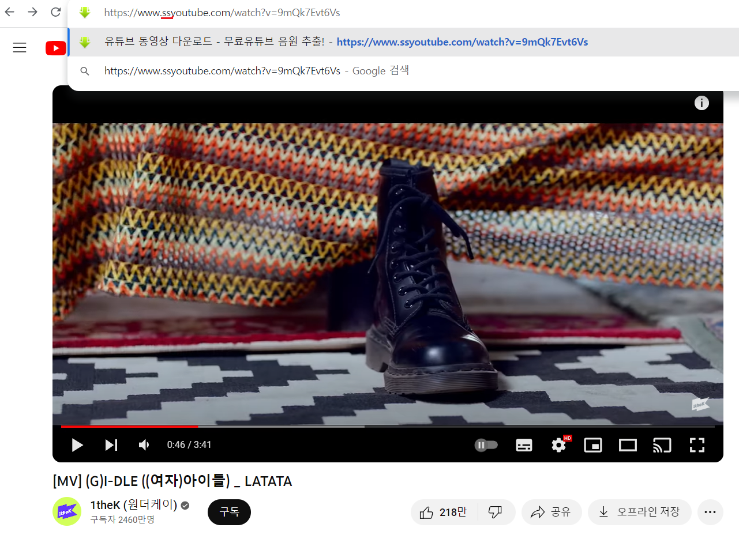739x535 pixels.
Task: Click the video frame with boot
Action: click(x=388, y=274)
